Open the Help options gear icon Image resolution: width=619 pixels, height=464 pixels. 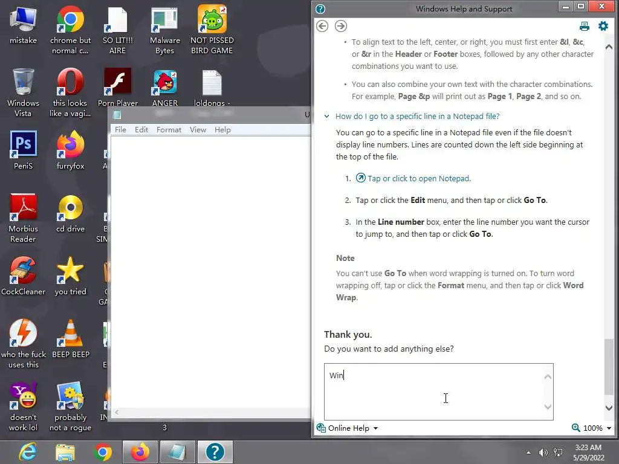603,26
